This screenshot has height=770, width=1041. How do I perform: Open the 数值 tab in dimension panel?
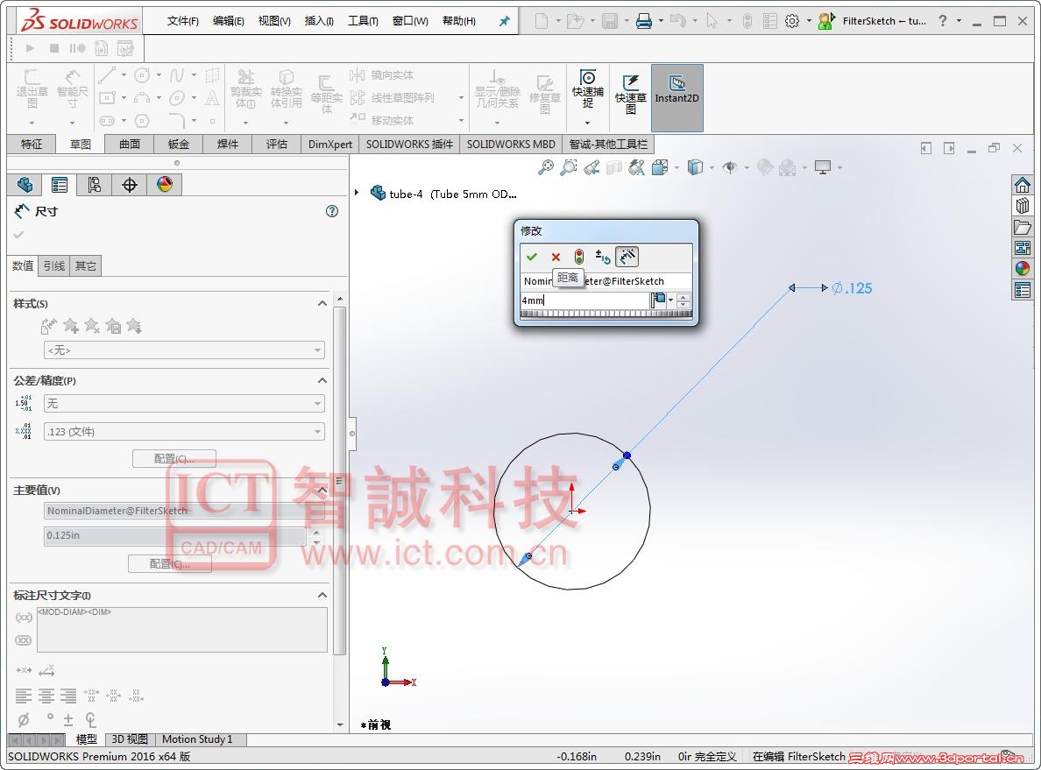(x=23, y=266)
